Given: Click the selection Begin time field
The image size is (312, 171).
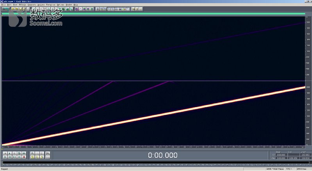Looking at the screenshot, I should pos(281,155).
